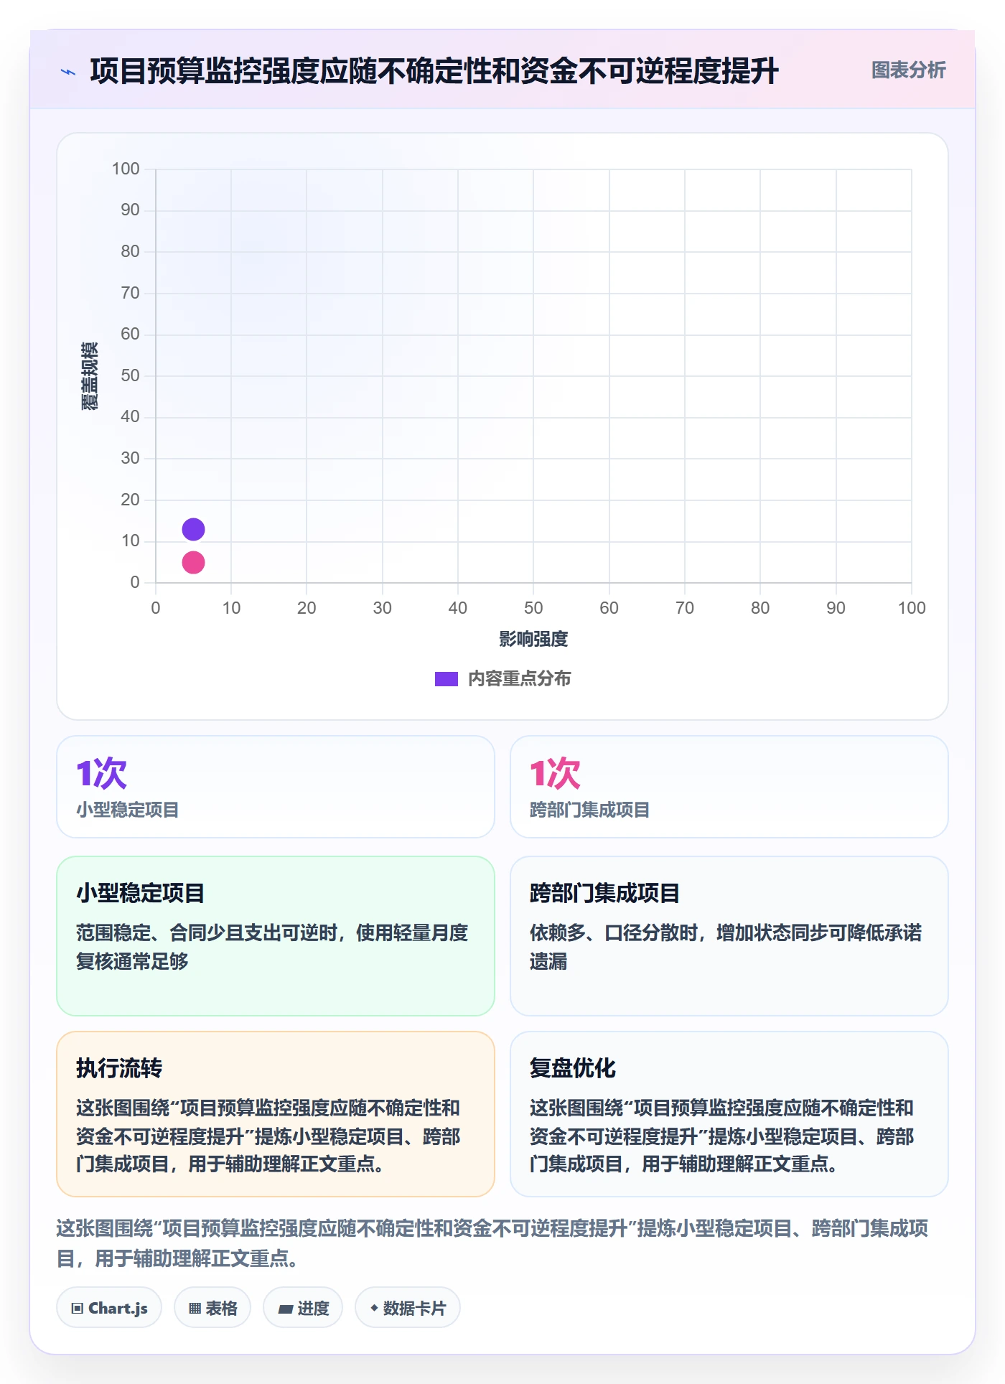
Task: Open the 复盘优化 card
Action: pyautogui.click(x=729, y=1114)
